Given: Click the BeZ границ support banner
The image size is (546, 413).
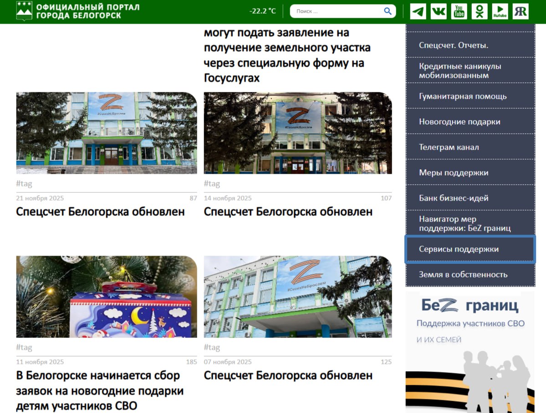Looking at the screenshot, I should [x=470, y=350].
